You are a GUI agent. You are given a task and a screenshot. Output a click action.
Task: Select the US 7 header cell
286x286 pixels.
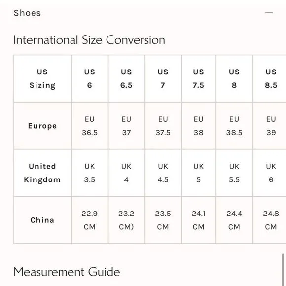163,78
